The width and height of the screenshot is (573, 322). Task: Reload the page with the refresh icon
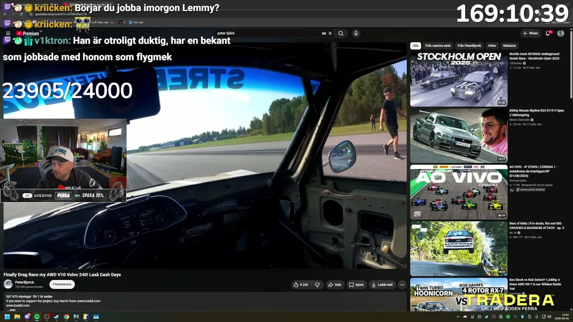pyautogui.click(x=21, y=14)
